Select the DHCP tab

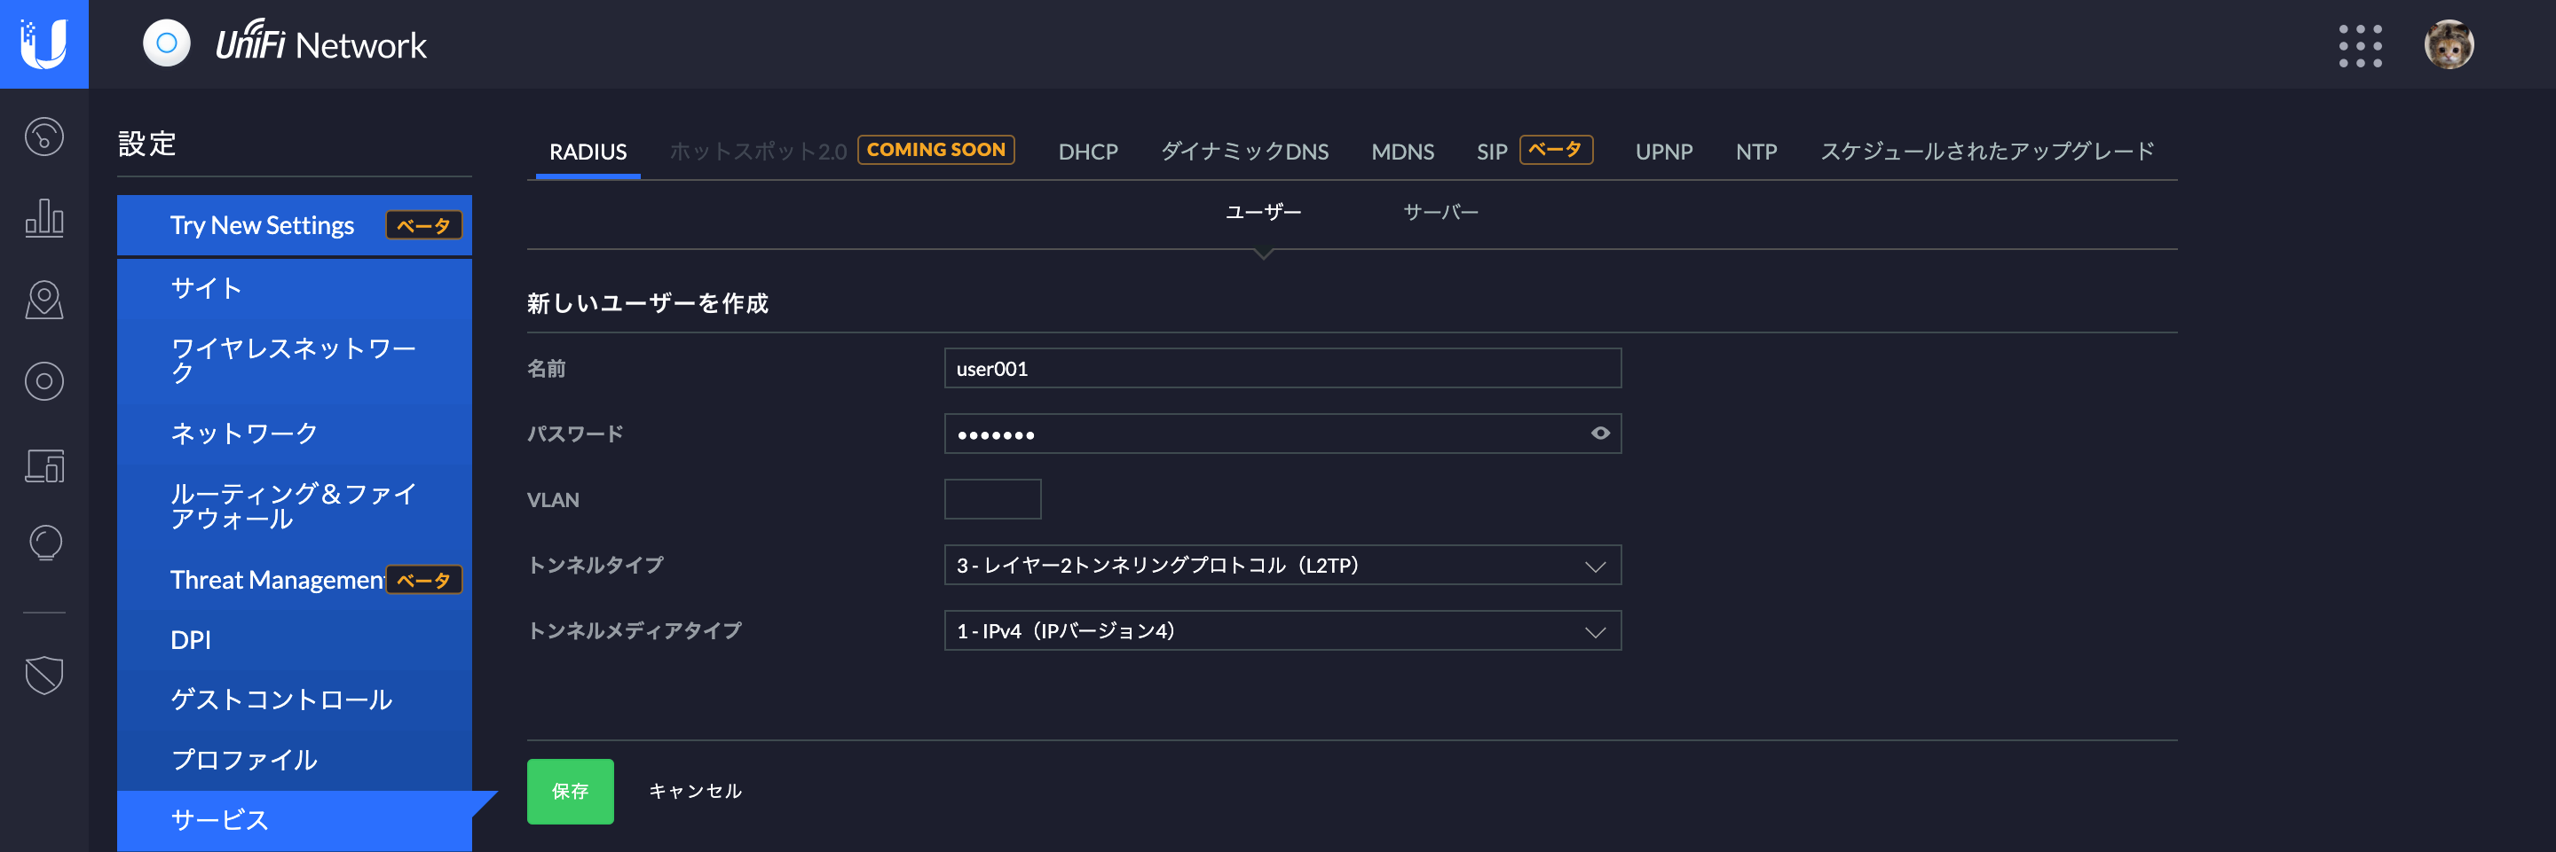(x=1087, y=152)
